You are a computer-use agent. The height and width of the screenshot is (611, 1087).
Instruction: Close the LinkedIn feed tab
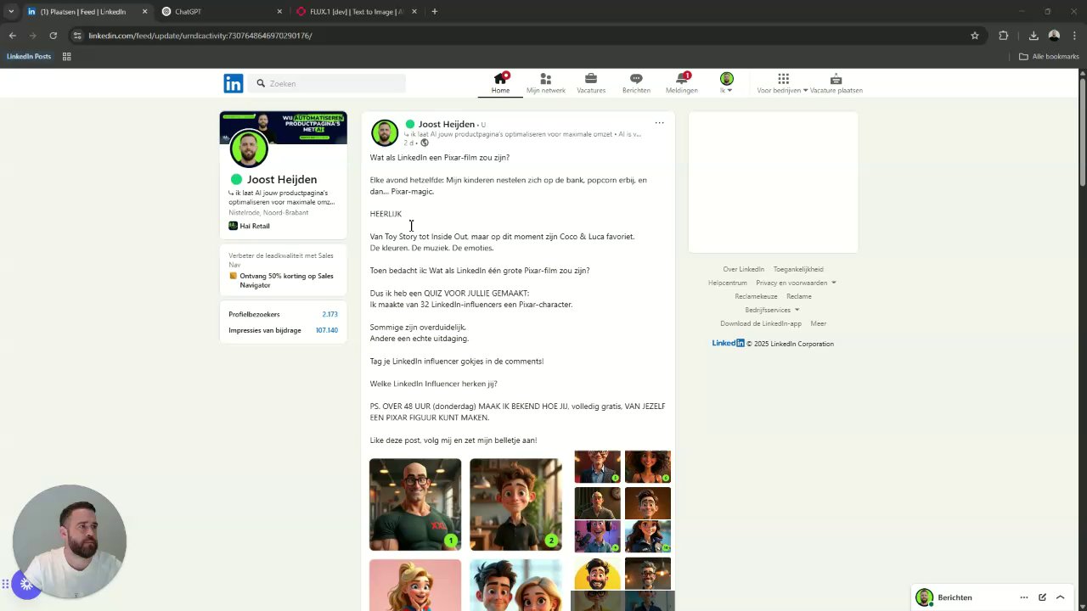click(144, 12)
